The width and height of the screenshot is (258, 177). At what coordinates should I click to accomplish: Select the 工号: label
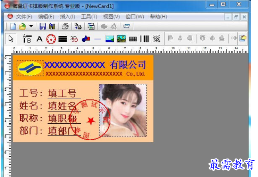point(31,93)
